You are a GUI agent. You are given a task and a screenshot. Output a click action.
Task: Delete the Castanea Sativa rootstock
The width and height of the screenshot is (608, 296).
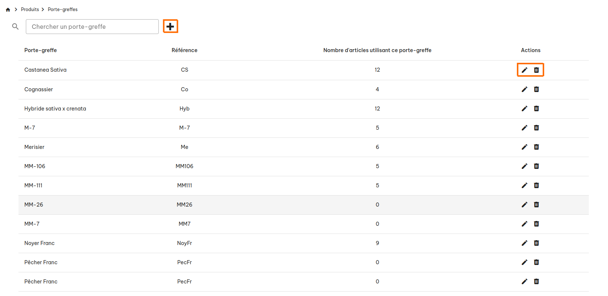click(536, 70)
